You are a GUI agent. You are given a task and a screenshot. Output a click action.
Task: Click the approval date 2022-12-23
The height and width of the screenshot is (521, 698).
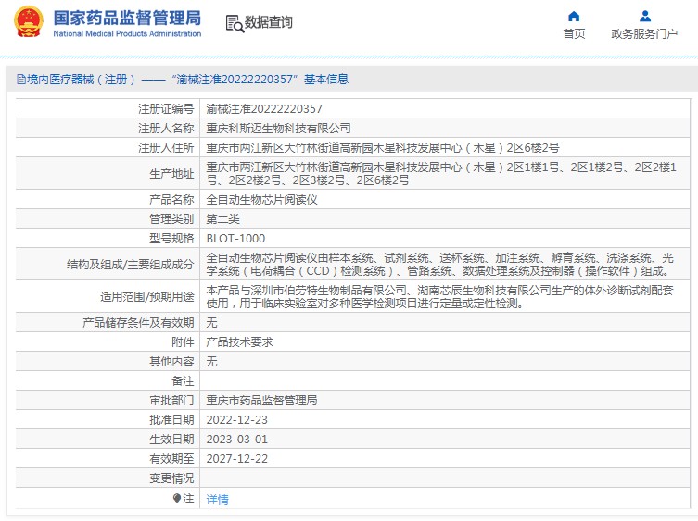point(236,420)
